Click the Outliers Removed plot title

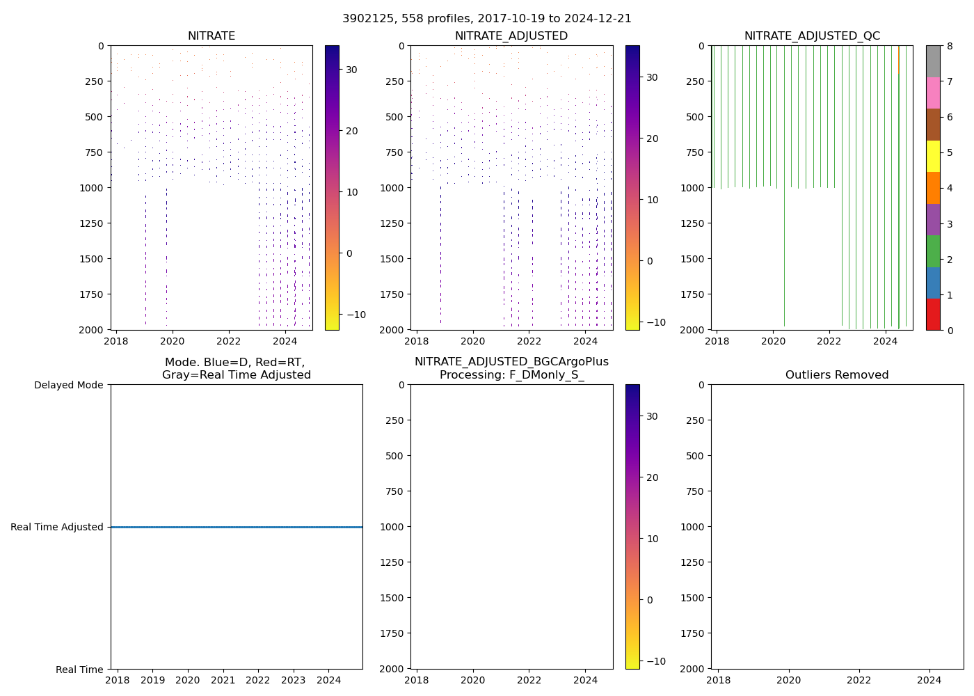837,375
